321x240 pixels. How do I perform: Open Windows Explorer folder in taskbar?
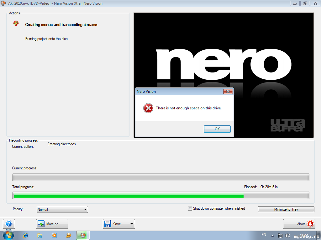point(40,235)
